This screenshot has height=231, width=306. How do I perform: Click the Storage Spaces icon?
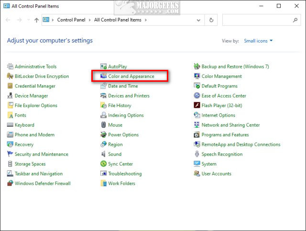point(10,164)
